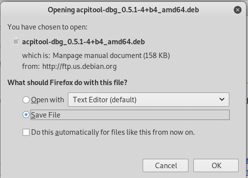The width and height of the screenshot is (248, 178).
Task: Cancel the file opening dialog
Action: click(165, 165)
